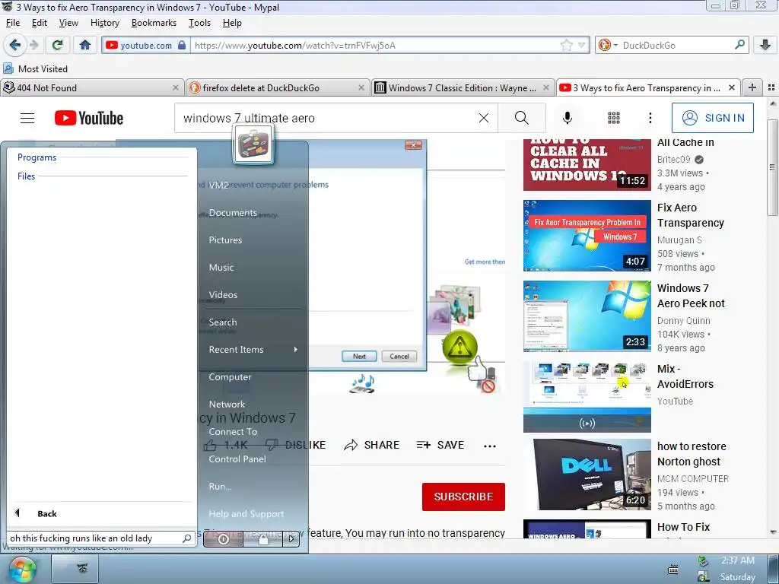
Task: Click the YouTube search magnifier button
Action: click(522, 118)
